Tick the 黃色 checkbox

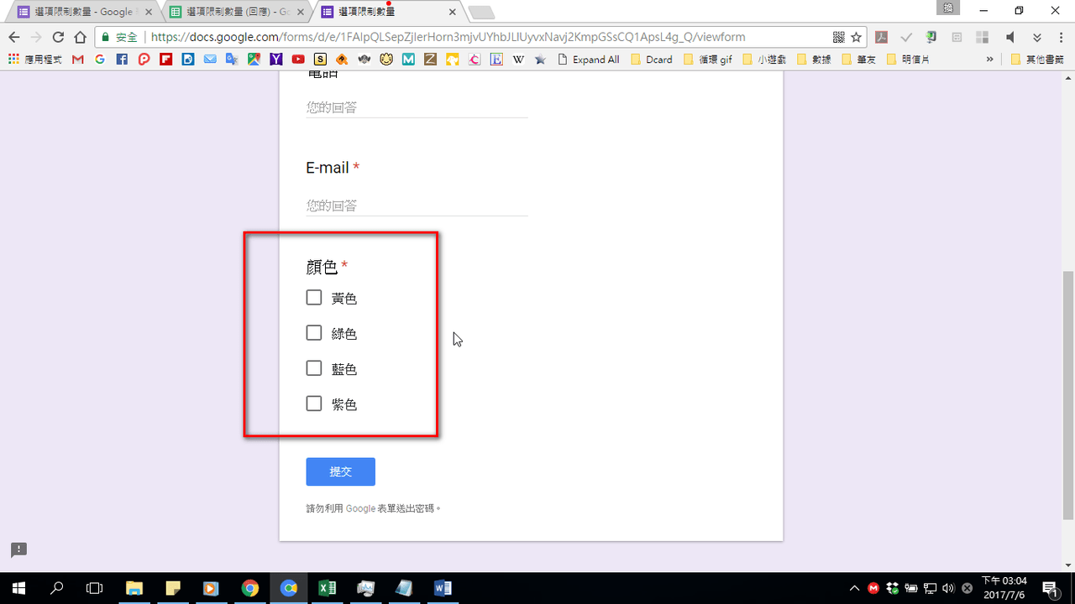(314, 298)
